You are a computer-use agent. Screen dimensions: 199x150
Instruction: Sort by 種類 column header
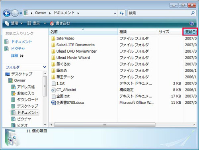tap(137, 32)
